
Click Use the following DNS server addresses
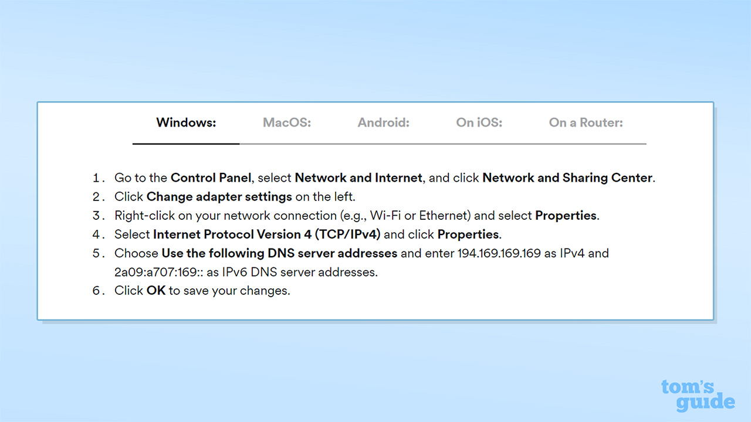coord(279,253)
